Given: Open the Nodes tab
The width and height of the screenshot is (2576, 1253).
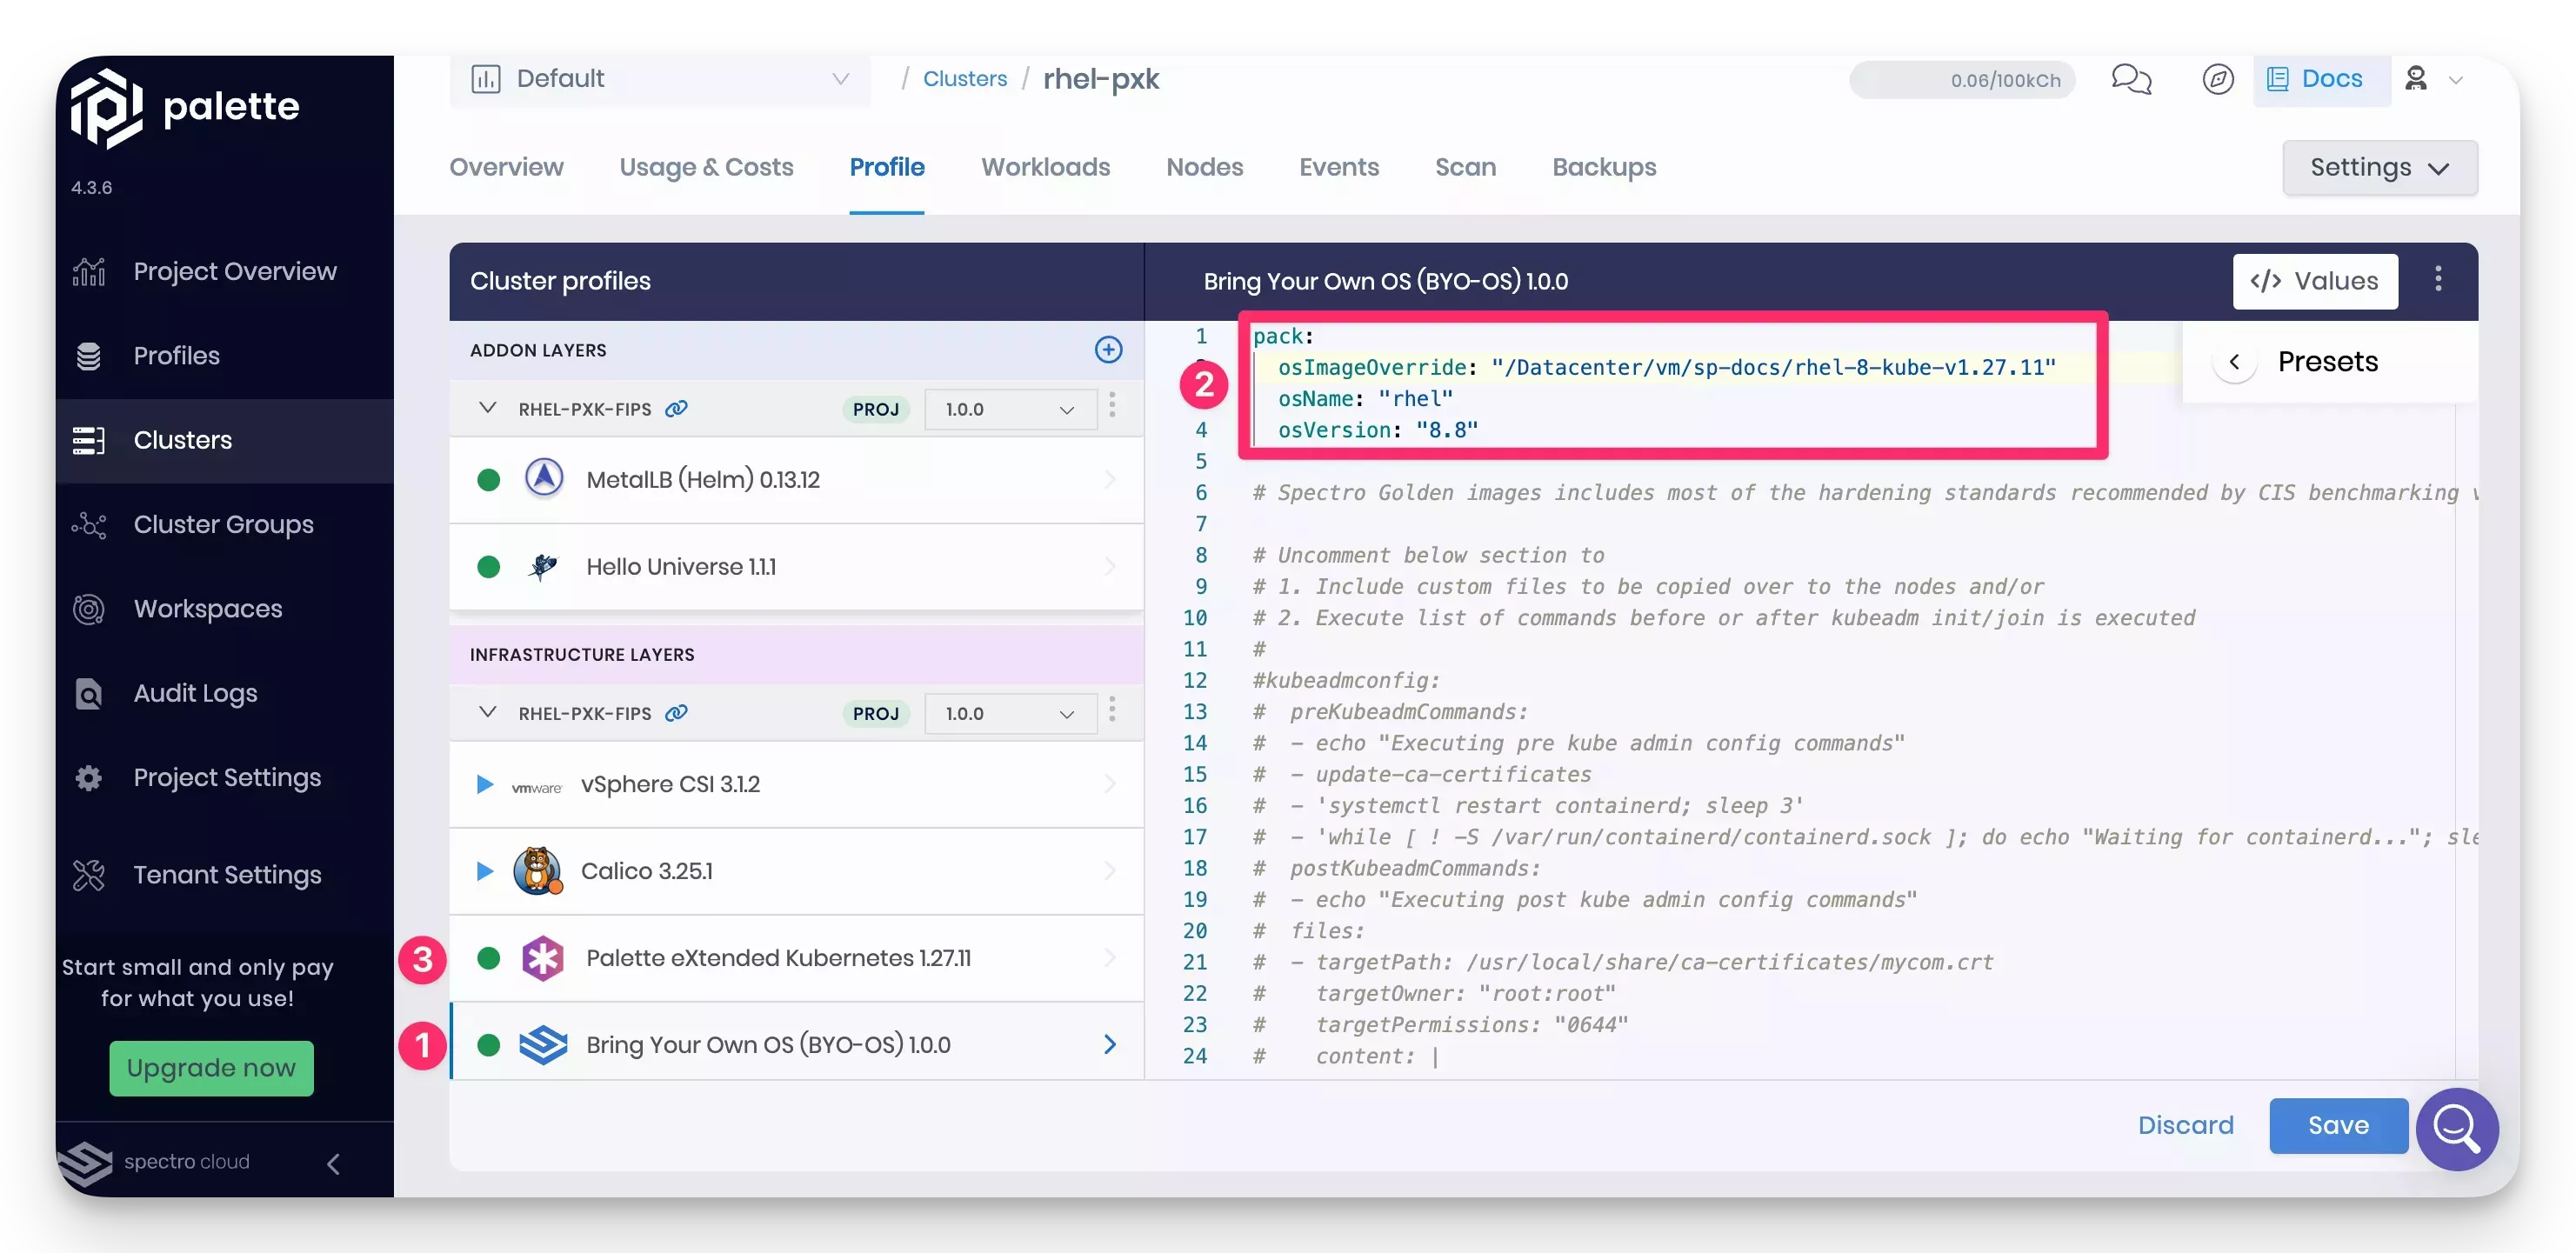Looking at the screenshot, I should (x=1204, y=167).
